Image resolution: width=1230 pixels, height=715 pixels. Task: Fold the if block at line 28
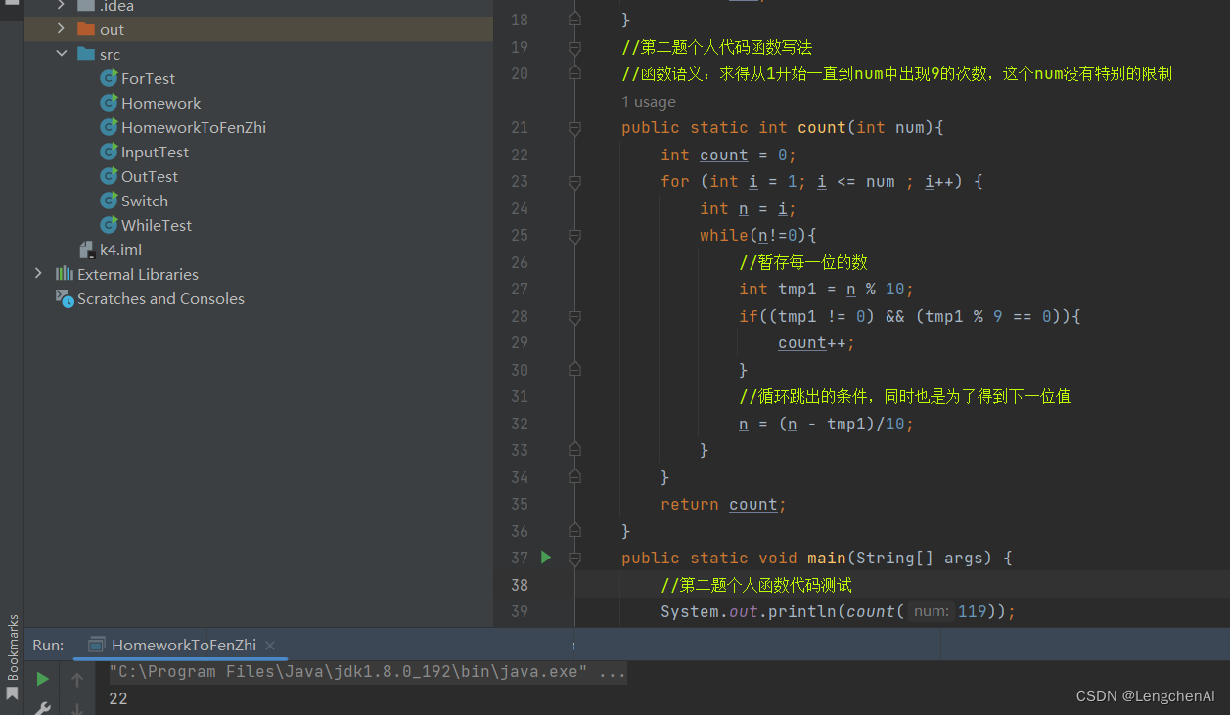[575, 317]
